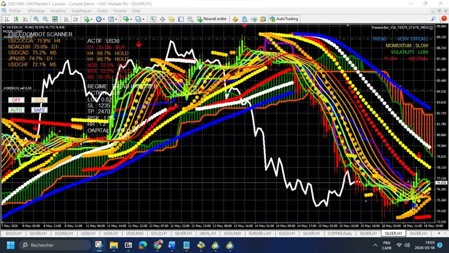Switch chart to line chart mode

25,19
